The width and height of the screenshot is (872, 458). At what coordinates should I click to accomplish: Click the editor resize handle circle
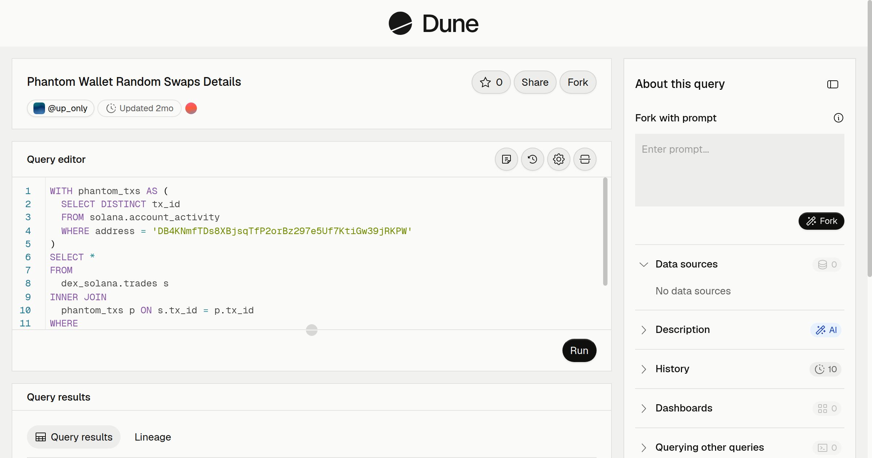[312, 330]
